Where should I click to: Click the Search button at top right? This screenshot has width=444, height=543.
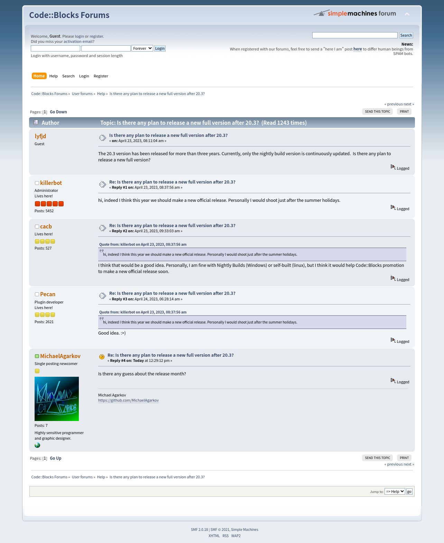[406, 35]
